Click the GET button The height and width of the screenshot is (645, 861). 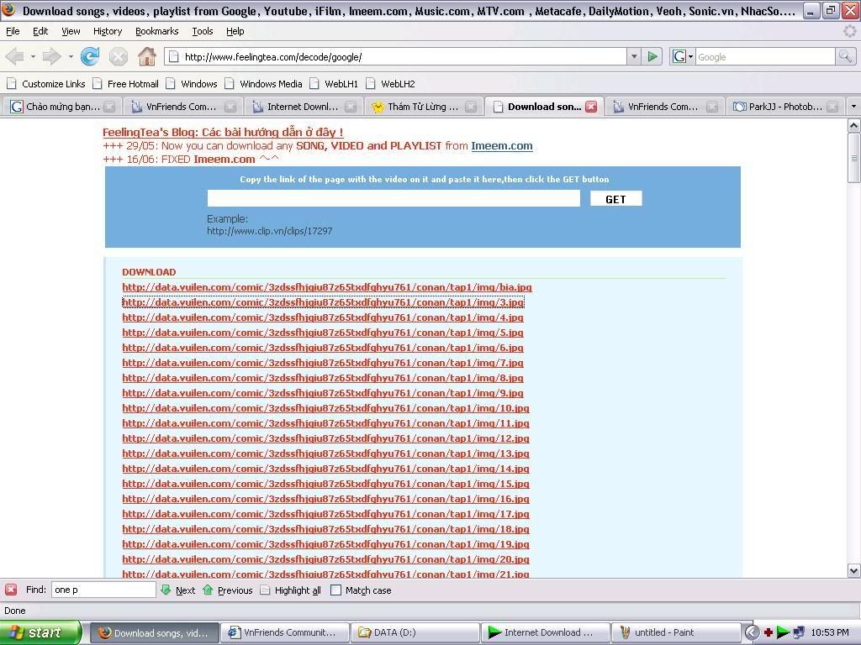click(615, 199)
